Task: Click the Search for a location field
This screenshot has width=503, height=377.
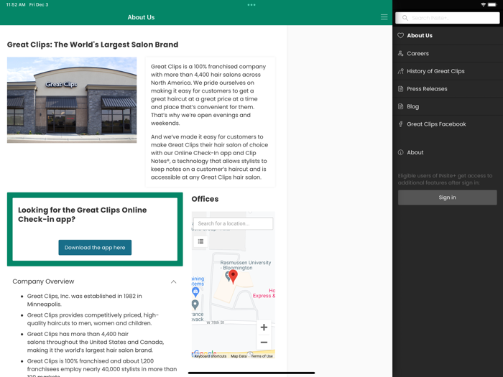Action: tap(234, 223)
